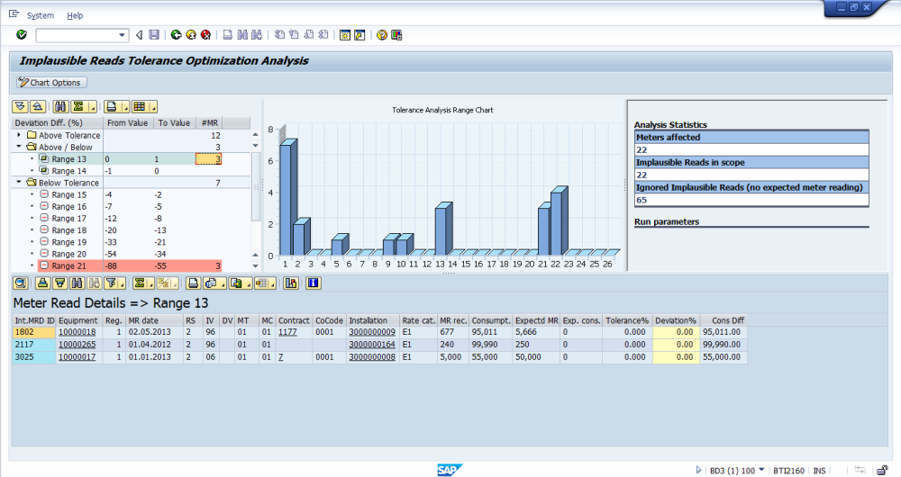Click the green Enter checkmark icon
Viewport: 901px width, 477px height.
[22, 35]
